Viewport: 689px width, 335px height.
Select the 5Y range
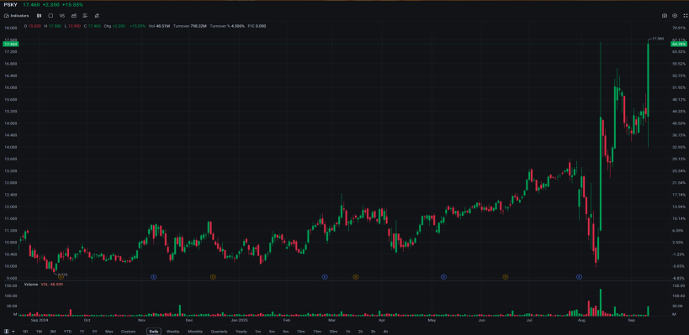click(95, 332)
